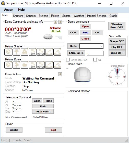Switch to the Relays tab
This screenshot has width=129, height=143.
point(55,16)
